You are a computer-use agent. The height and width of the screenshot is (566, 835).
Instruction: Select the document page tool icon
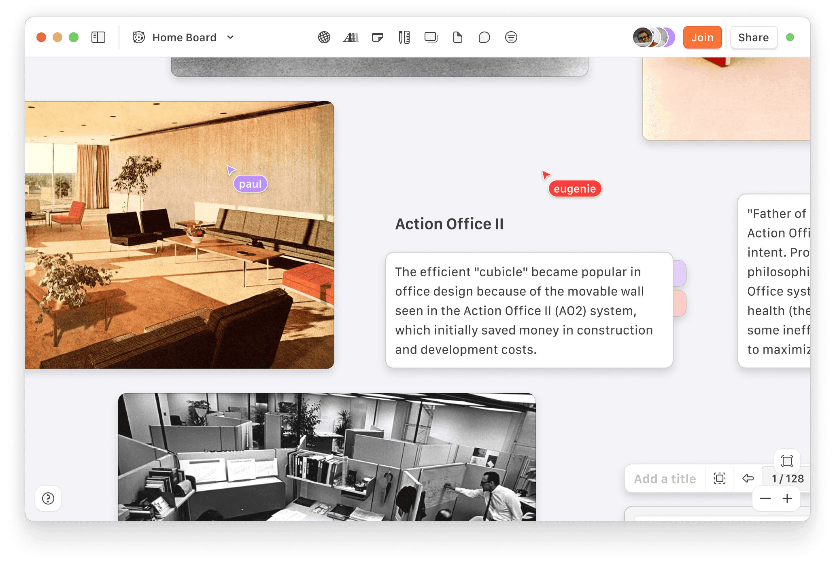click(x=457, y=38)
